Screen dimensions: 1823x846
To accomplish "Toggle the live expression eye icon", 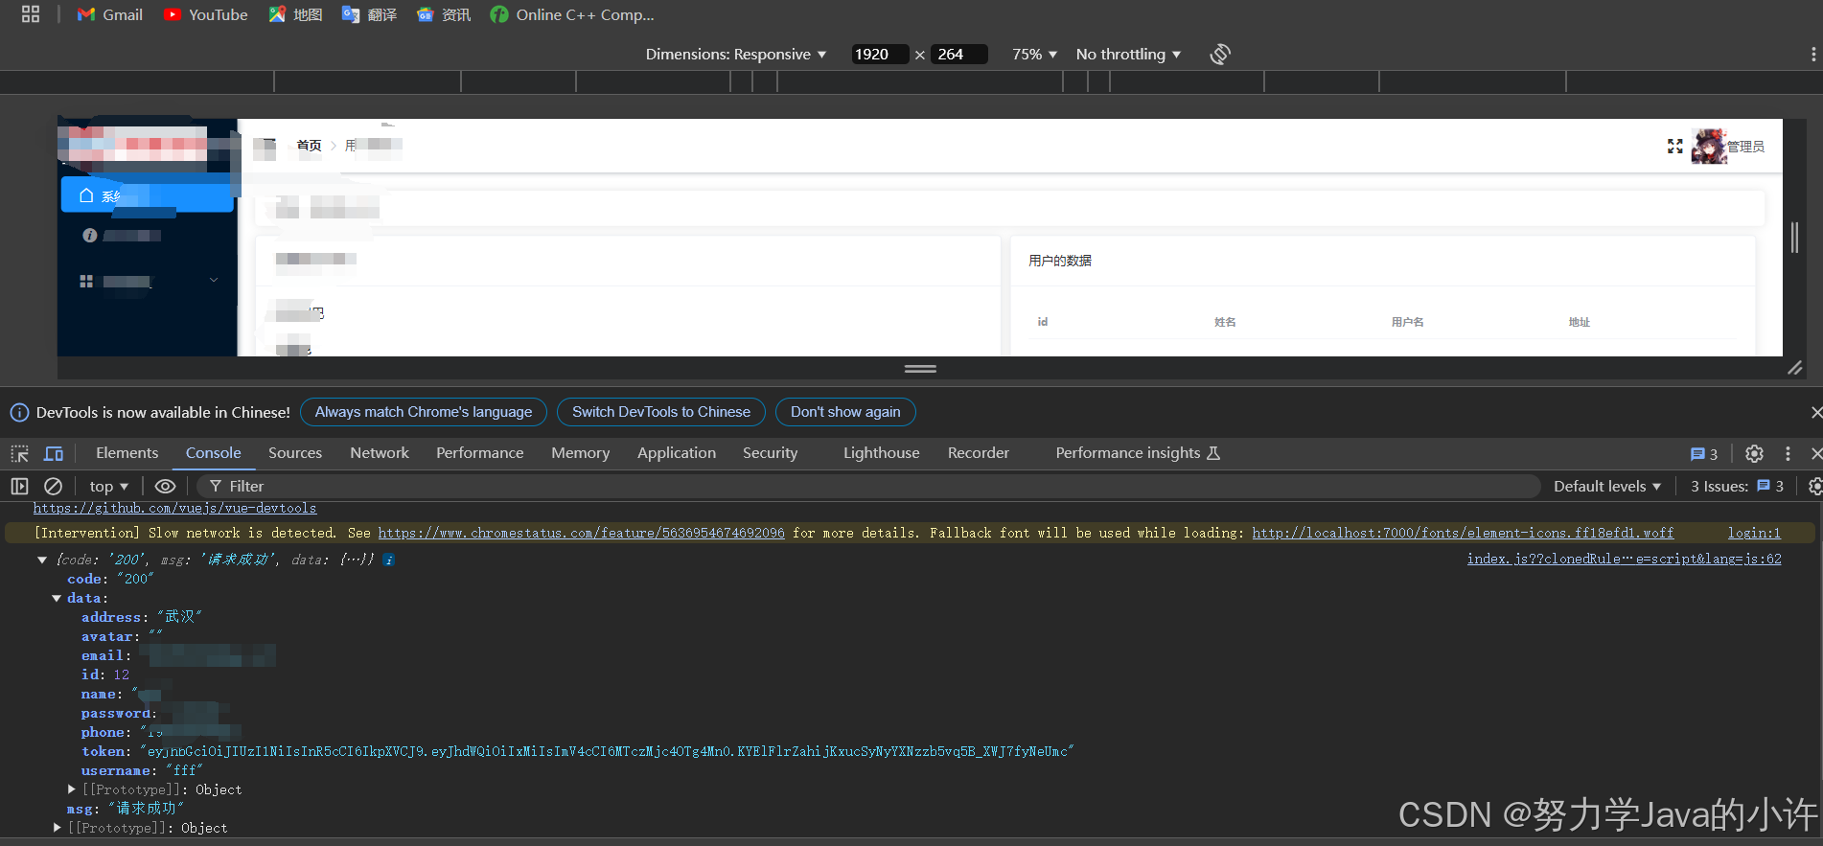I will pyautogui.click(x=165, y=487).
